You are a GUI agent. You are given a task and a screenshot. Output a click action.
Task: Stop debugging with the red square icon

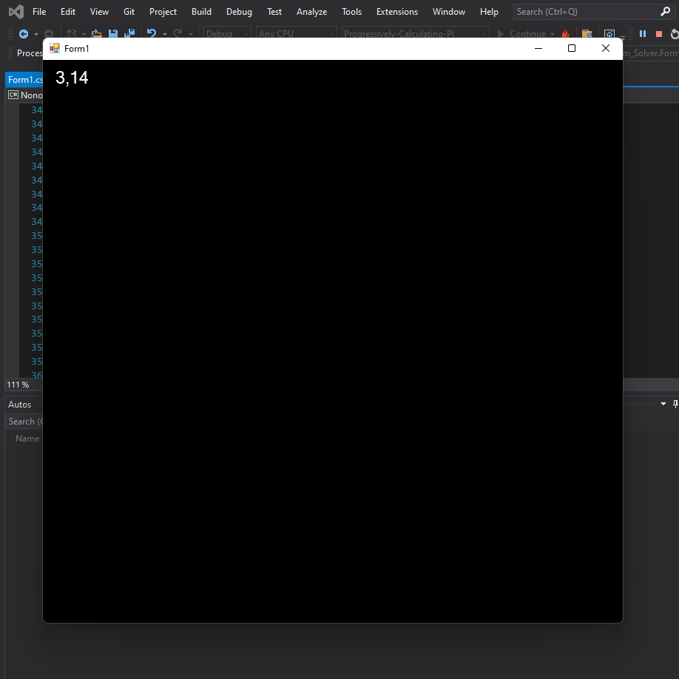point(658,33)
